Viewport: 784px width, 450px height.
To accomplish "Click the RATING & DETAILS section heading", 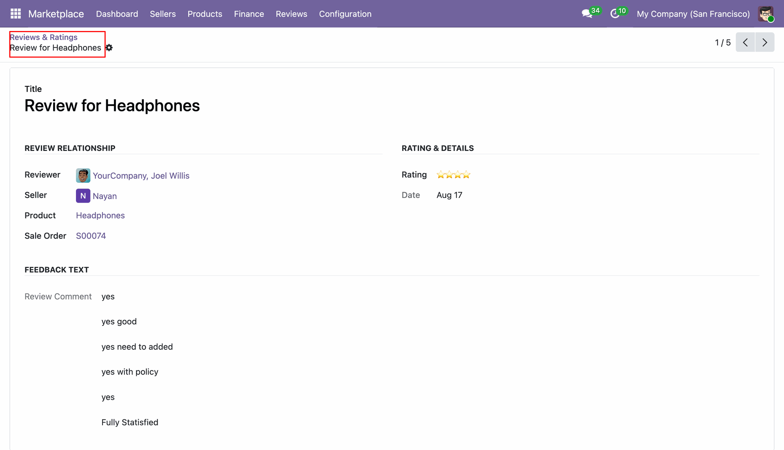I will click(x=437, y=148).
